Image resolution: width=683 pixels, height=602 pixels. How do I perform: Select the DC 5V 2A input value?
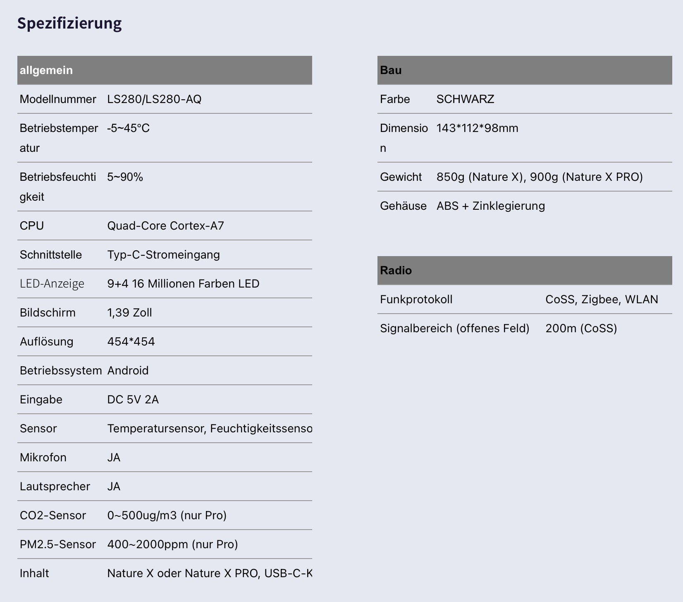coord(133,400)
